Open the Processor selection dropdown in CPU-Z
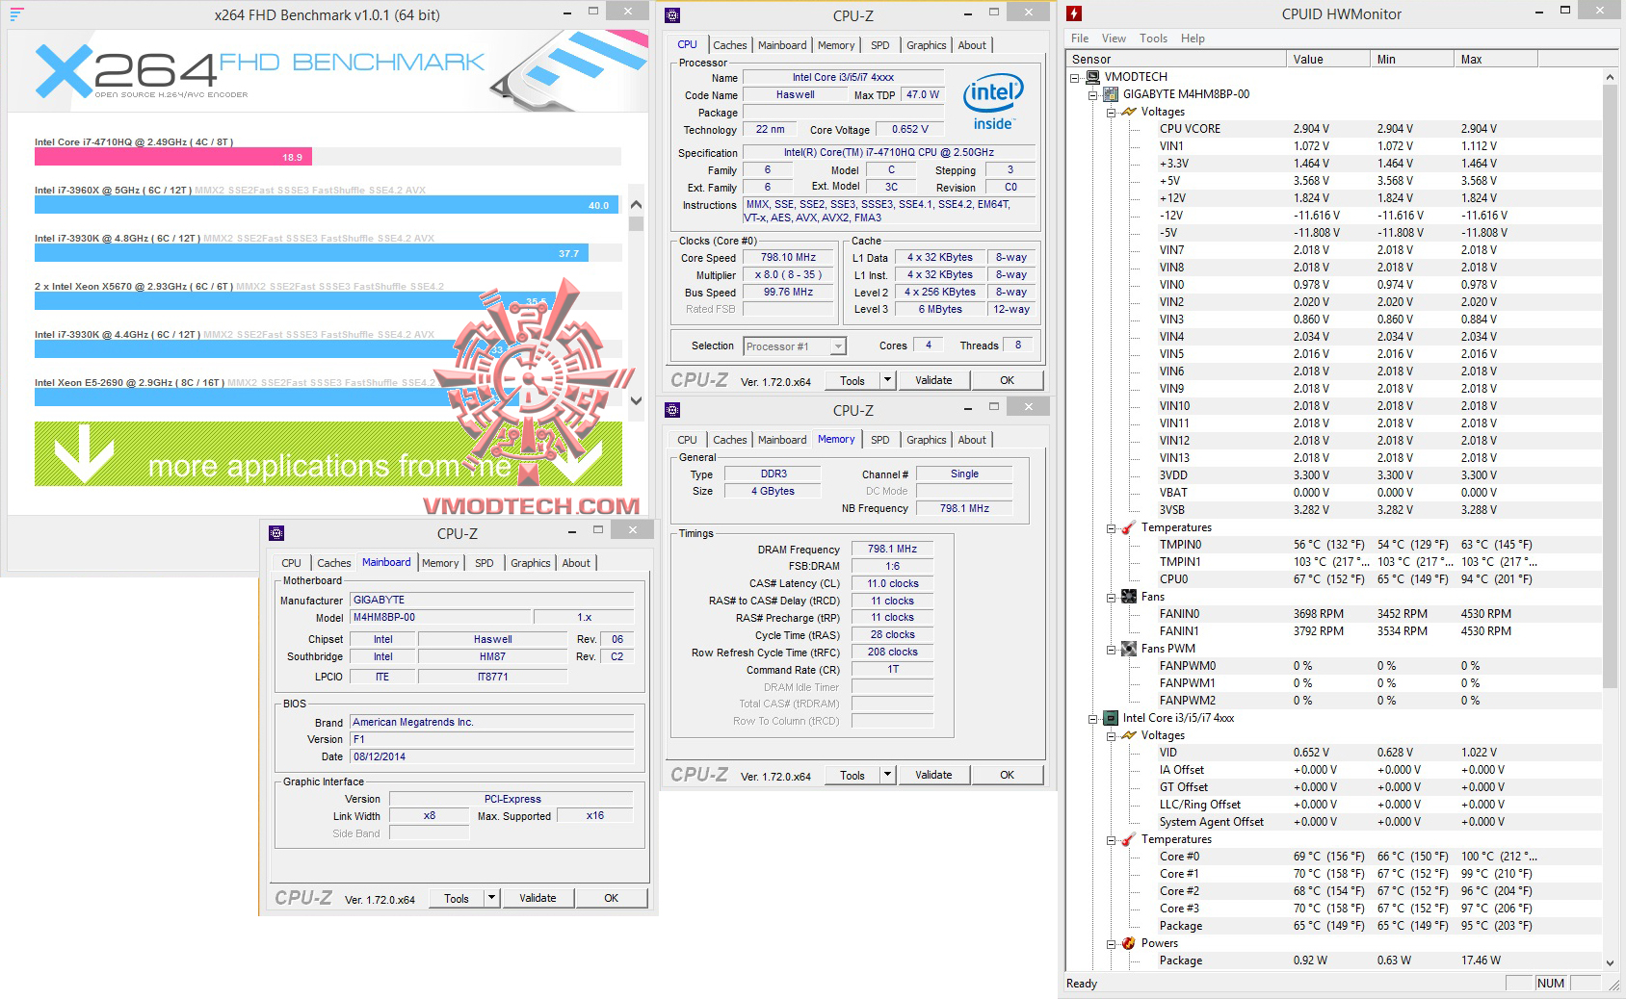 [838, 346]
